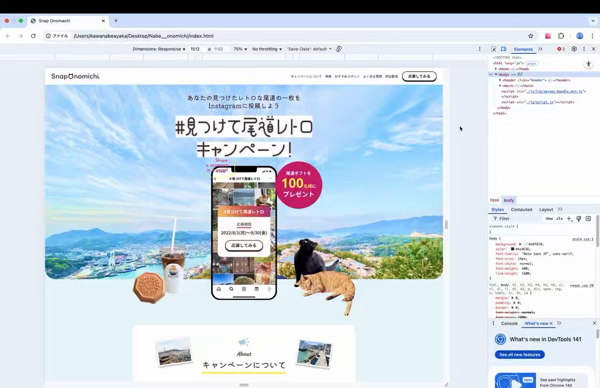Select the Computed tab
Image resolution: width=600 pixels, height=388 pixels.
coord(521,210)
